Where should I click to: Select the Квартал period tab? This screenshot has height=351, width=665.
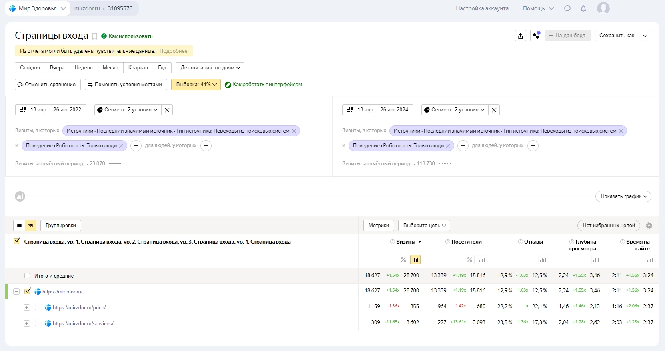(138, 68)
